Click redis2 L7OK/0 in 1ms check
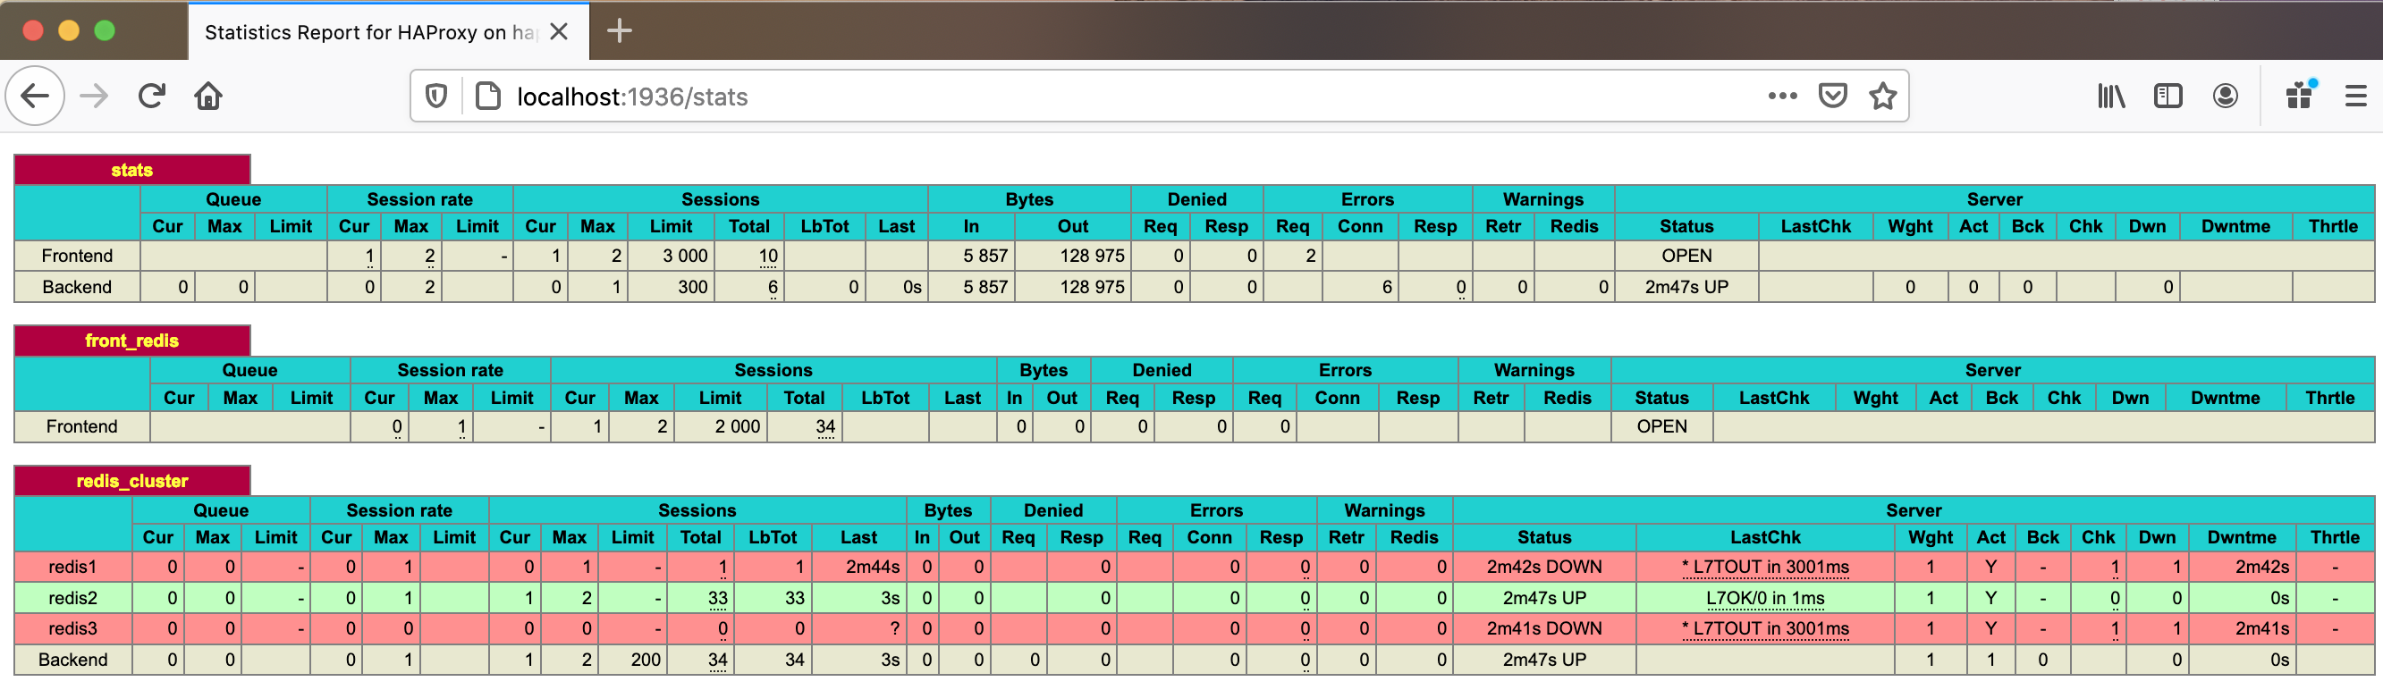 [x=1765, y=599]
